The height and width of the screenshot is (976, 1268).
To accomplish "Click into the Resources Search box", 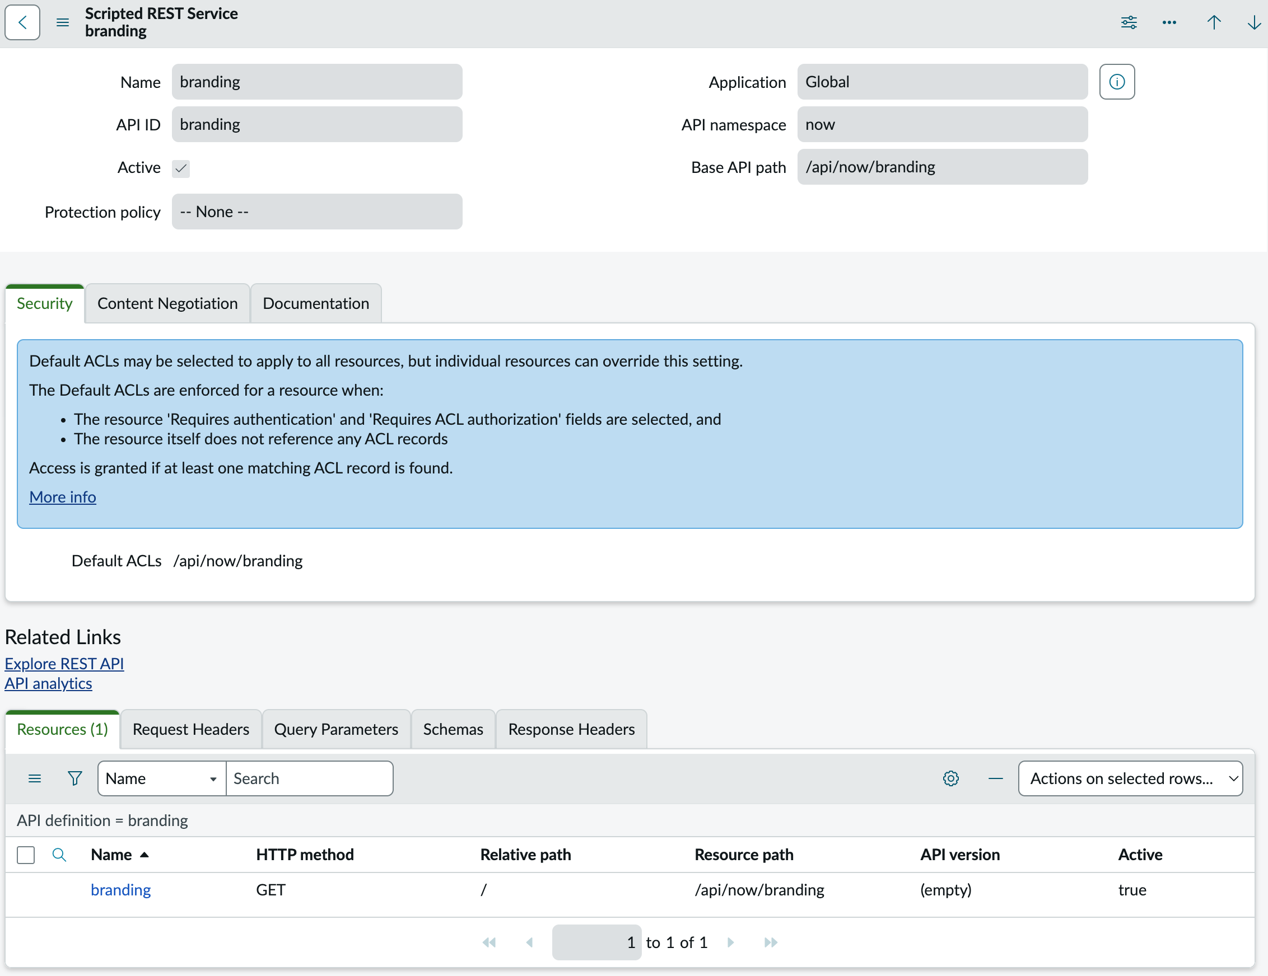I will 310,778.
